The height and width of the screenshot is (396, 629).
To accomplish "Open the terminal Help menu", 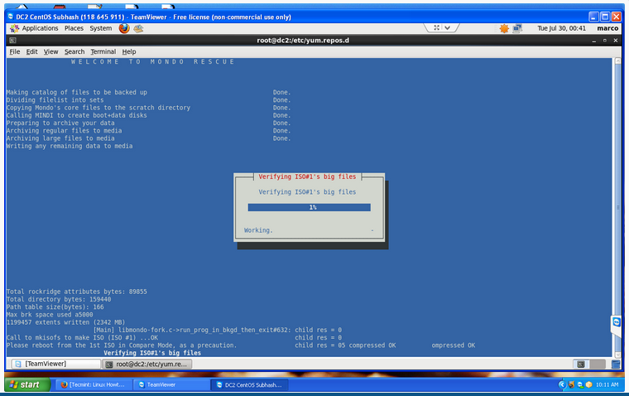I will point(129,51).
